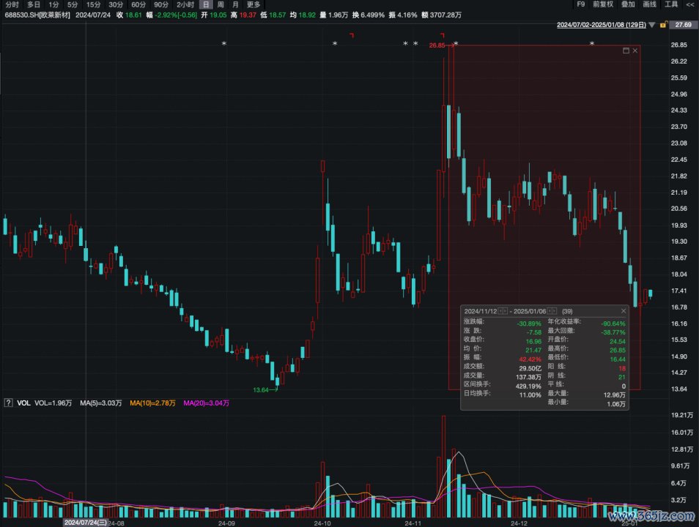Open the 画线 drawing tools
The image size is (699, 527).
click(x=649, y=4)
